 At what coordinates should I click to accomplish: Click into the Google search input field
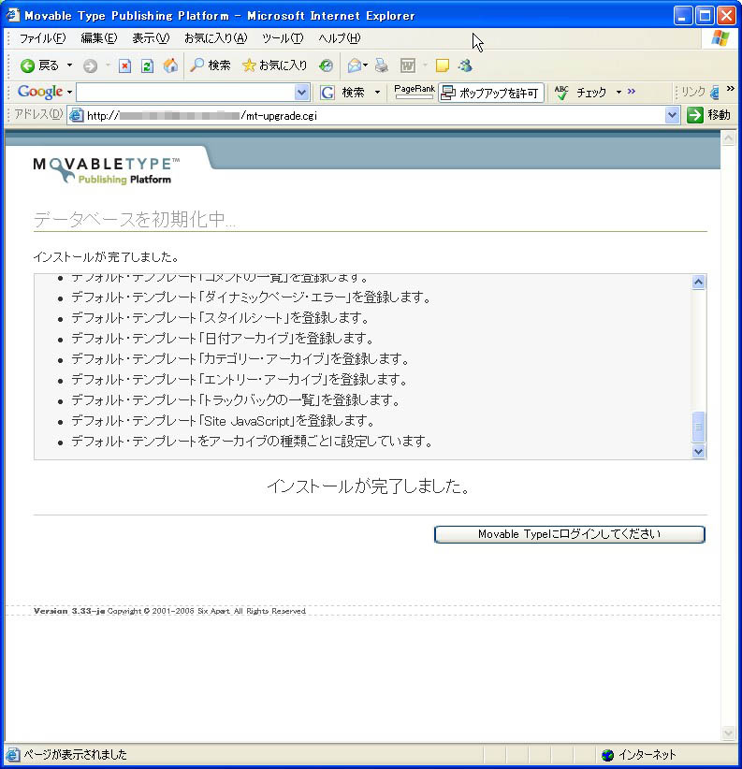(x=186, y=92)
